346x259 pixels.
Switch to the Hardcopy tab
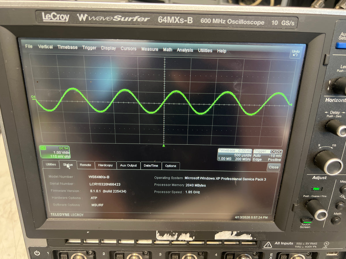105,165
